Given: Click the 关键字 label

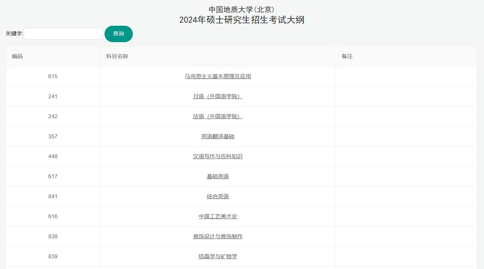Looking at the screenshot, I should click(x=14, y=34).
